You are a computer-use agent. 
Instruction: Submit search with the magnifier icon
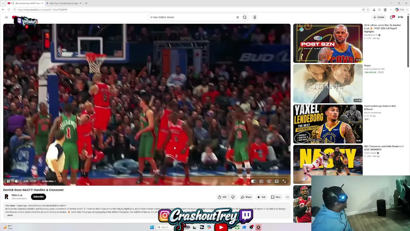click(245, 17)
